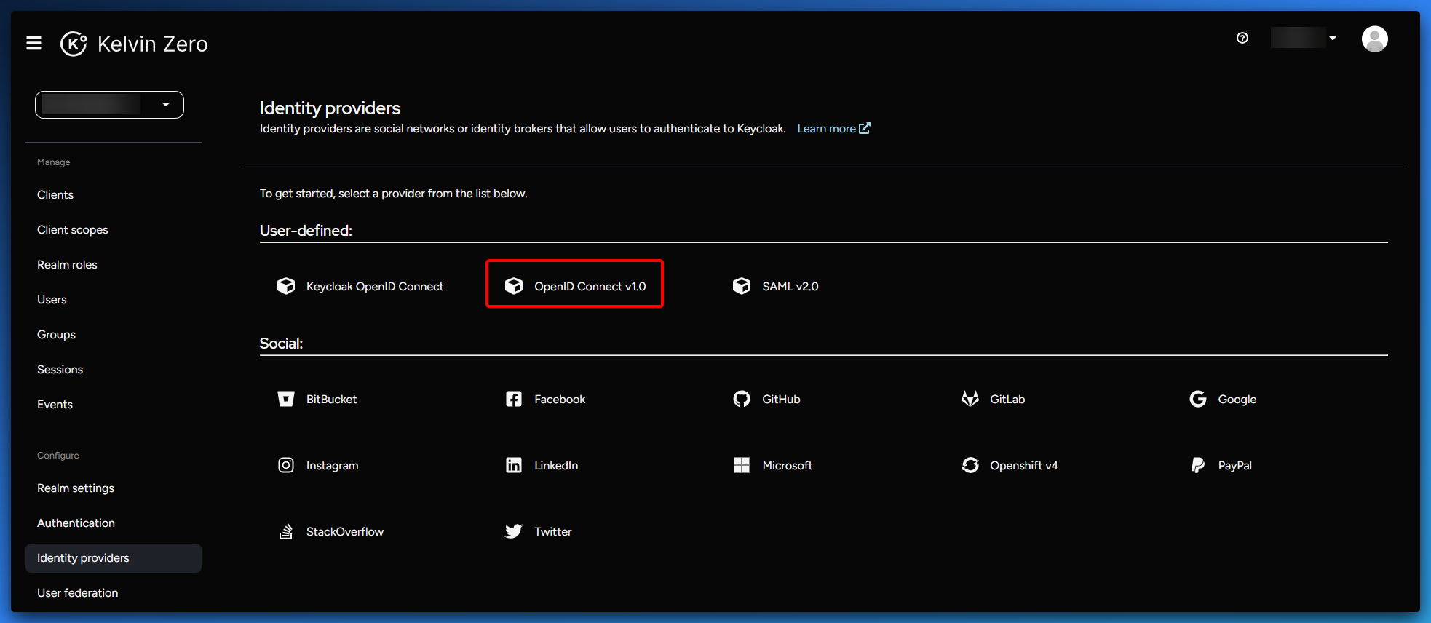
Task: Choose SAML v2.0 provider label
Action: tap(790, 287)
